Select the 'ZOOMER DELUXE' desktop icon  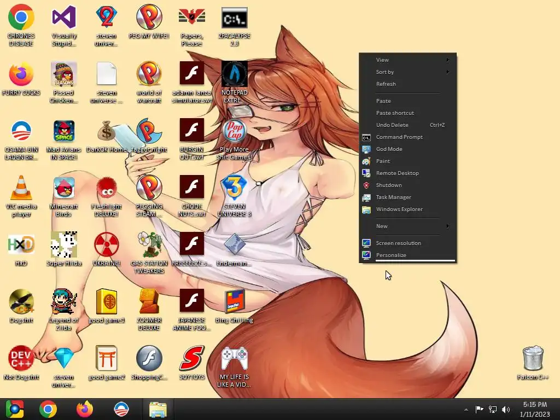pyautogui.click(x=149, y=310)
